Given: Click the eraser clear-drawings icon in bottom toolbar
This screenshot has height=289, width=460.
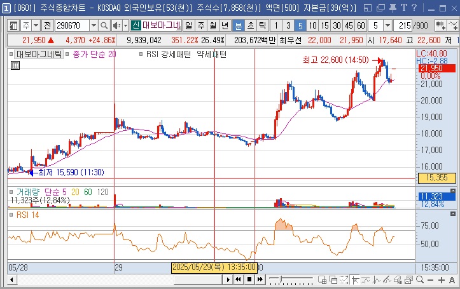Looking at the screenshot, I should click(398, 280).
